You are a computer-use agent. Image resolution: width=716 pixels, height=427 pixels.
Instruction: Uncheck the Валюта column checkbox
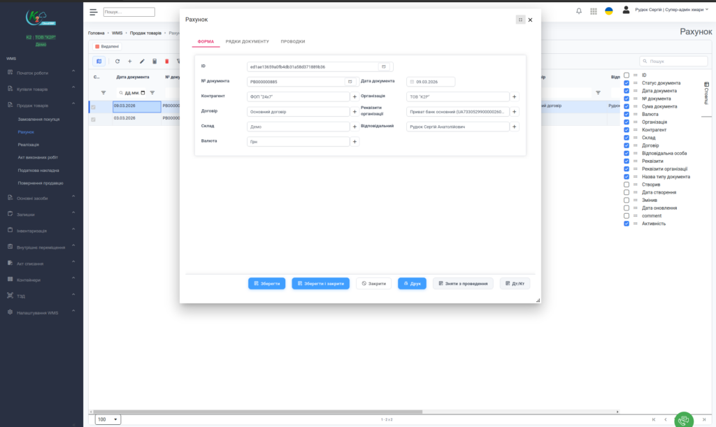(x=626, y=114)
